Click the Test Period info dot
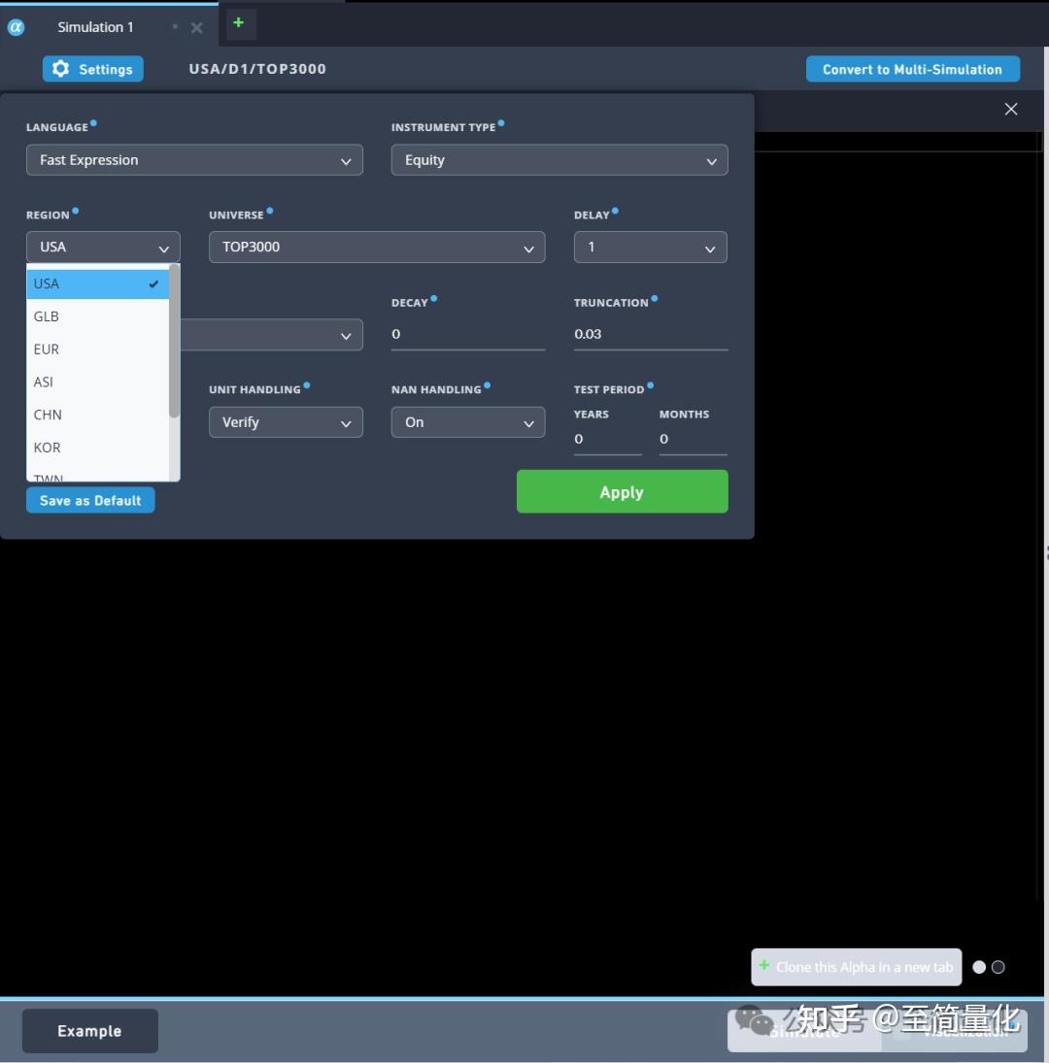 651,385
